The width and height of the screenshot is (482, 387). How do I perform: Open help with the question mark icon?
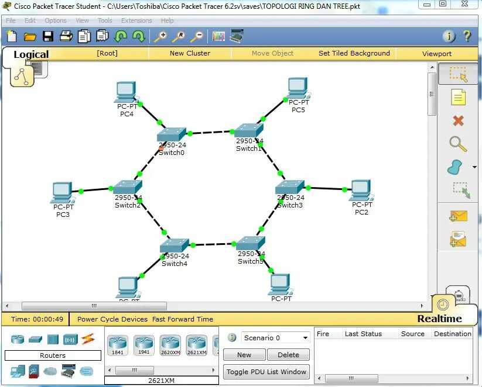coord(467,36)
